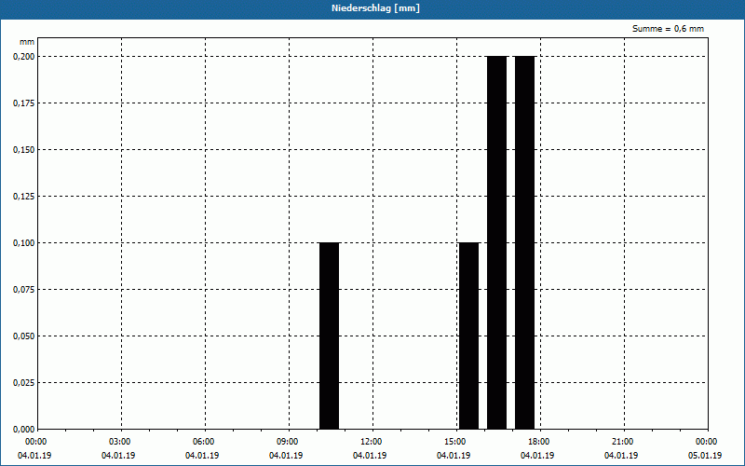
Task: Pick the 18:00 time label
Action: [x=539, y=442]
